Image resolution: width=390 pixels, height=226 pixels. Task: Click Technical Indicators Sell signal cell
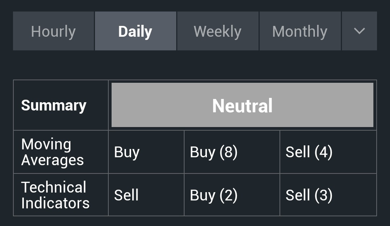[146, 195]
